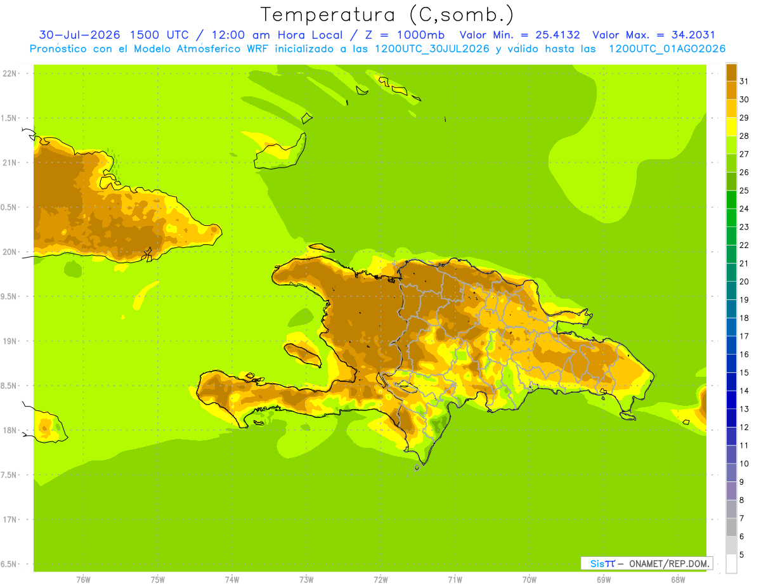Image resolution: width=761 pixels, height=588 pixels.
Task: Click the "72W" longitude label
Action: point(380,579)
